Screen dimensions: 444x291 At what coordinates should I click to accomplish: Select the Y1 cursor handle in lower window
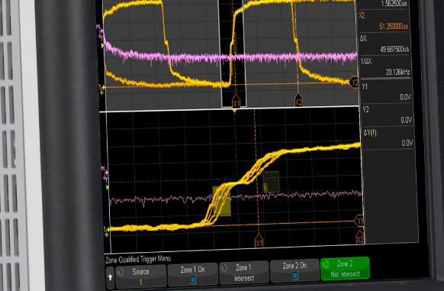coord(359,221)
